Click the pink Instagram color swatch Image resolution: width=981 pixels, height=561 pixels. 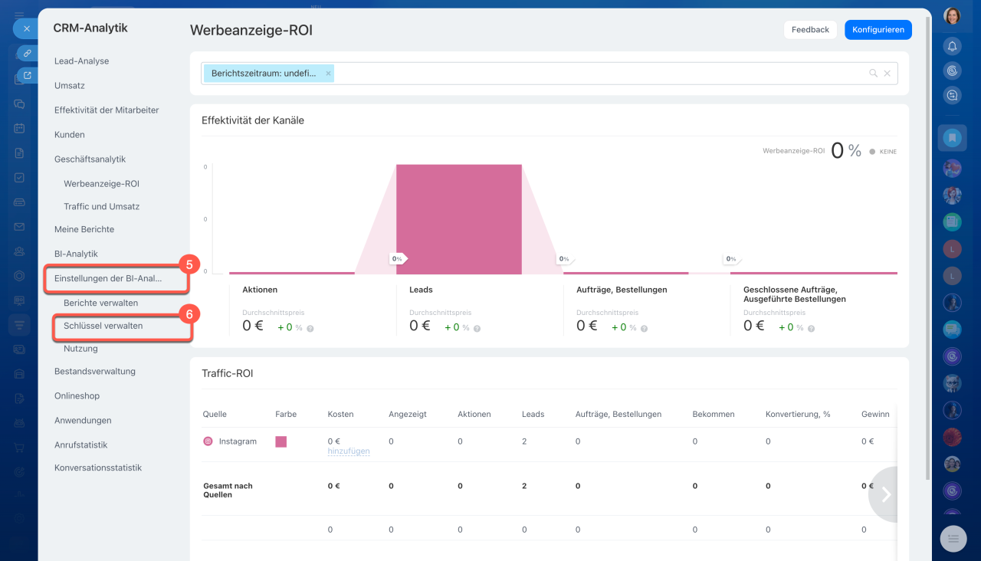tap(281, 441)
